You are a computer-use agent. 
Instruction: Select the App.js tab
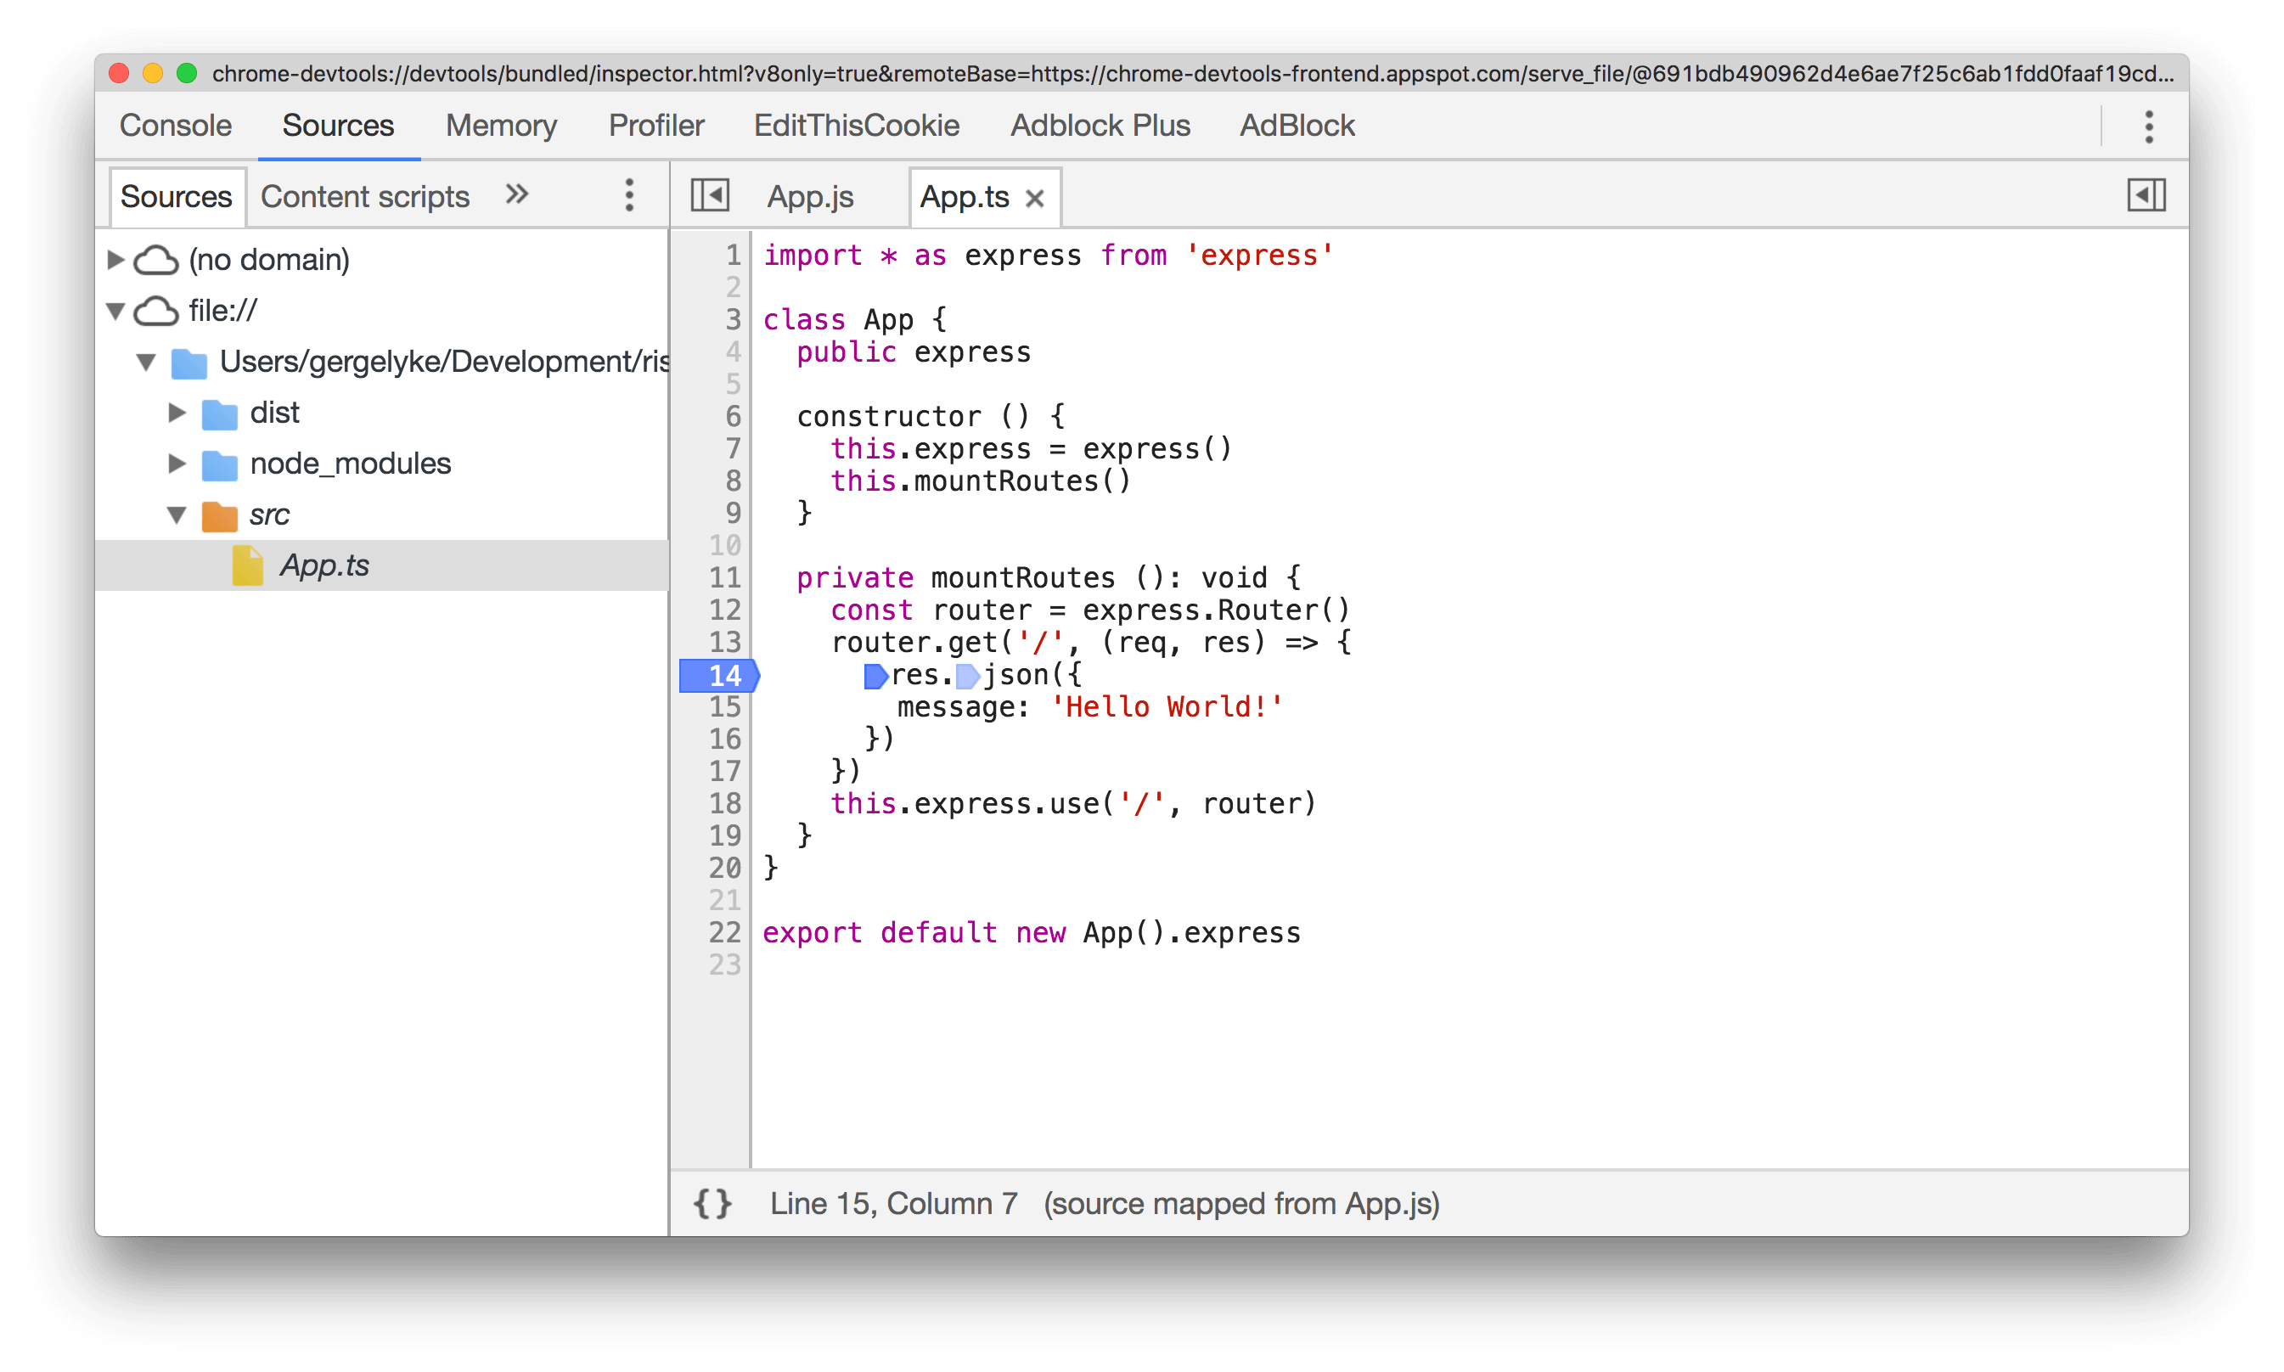pos(811,196)
